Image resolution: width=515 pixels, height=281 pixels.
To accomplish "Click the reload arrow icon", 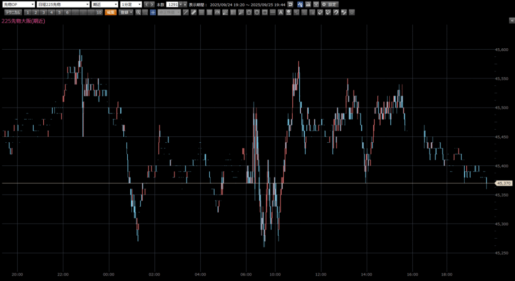I will (291, 5).
